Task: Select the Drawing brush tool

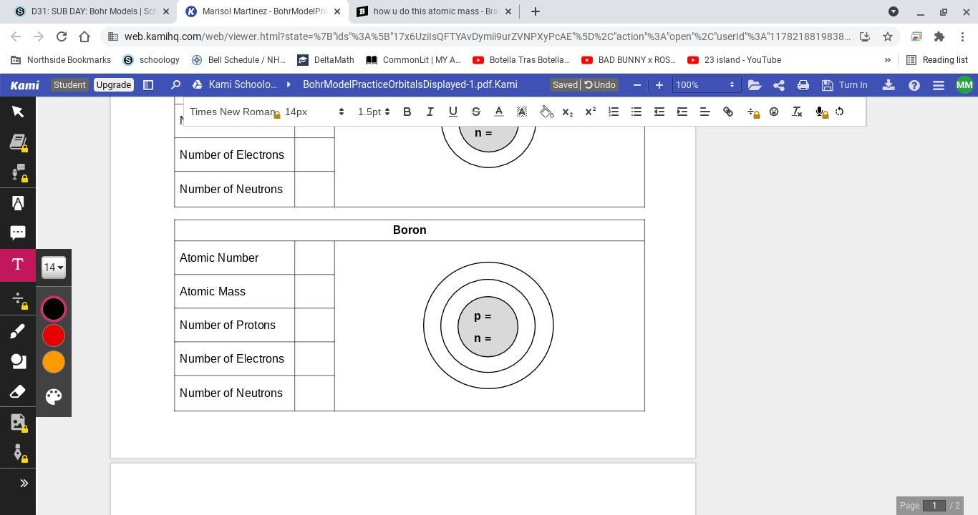Action: [18, 330]
